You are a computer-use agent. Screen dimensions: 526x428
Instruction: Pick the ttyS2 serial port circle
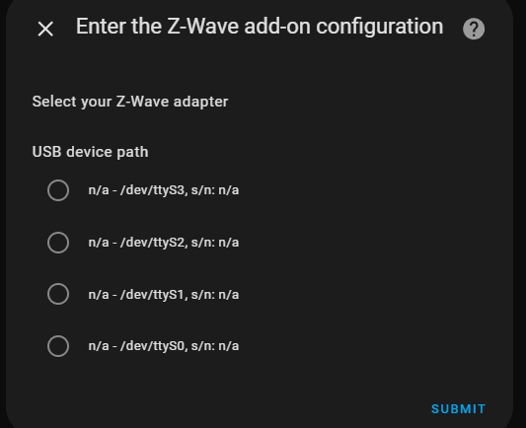[58, 243]
